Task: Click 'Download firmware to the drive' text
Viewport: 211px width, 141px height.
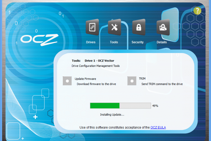Action: pos(96,84)
